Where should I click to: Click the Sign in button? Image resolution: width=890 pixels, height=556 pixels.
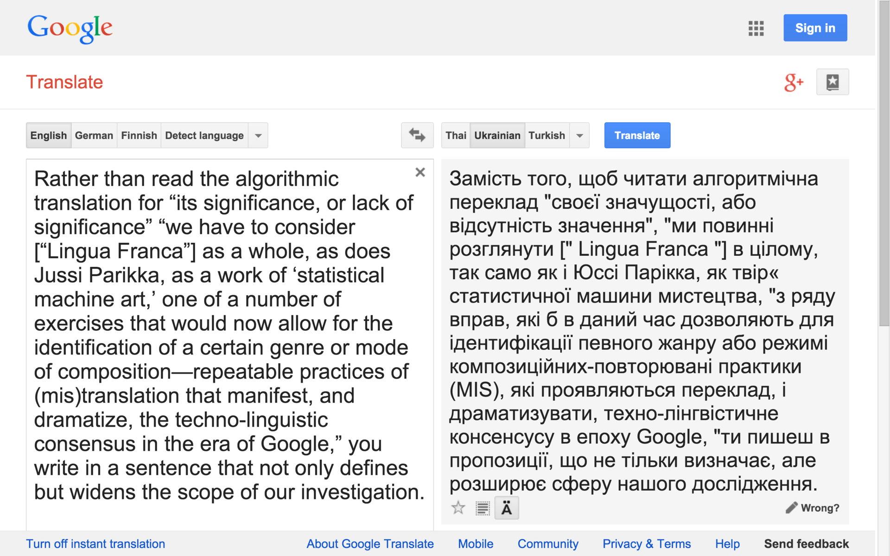[815, 28]
